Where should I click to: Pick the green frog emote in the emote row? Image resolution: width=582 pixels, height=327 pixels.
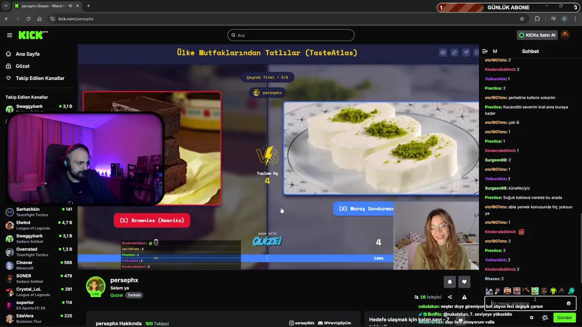pos(535,291)
